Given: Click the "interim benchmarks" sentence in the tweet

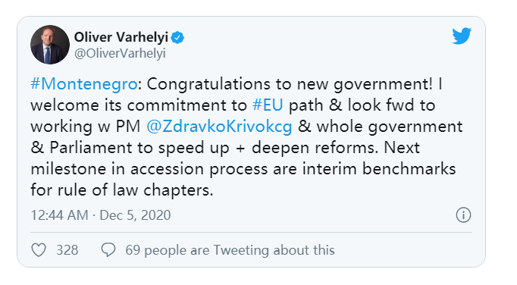Looking at the screenshot, I should coord(379,169).
